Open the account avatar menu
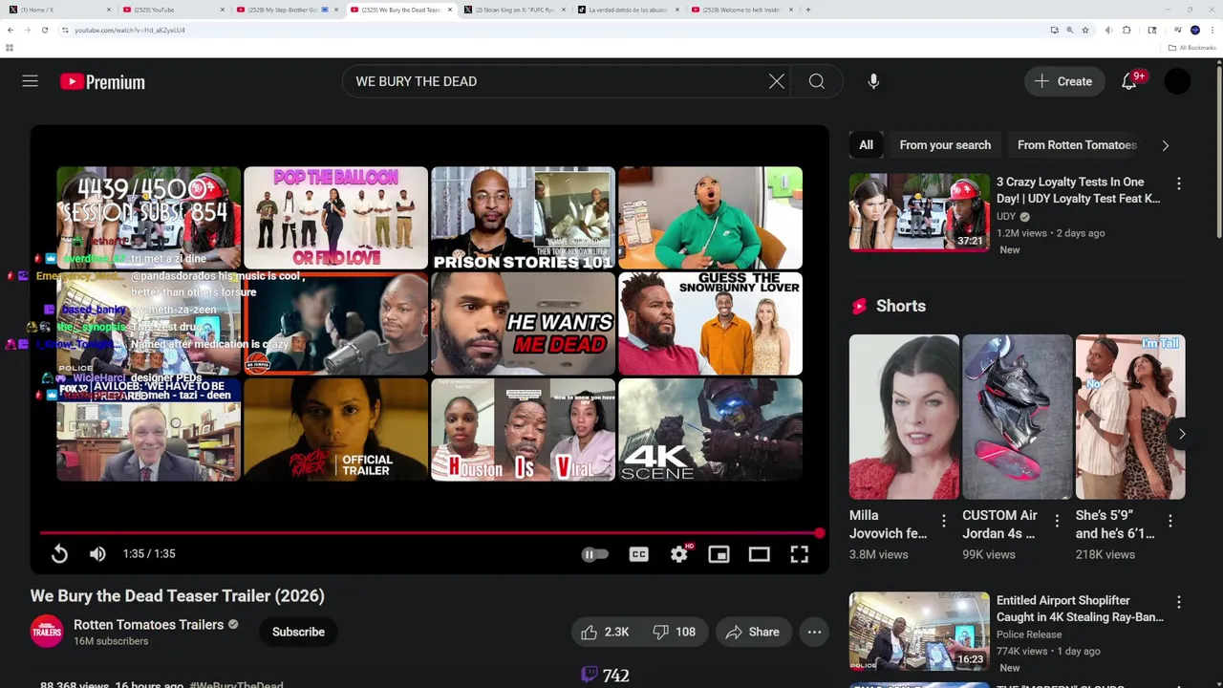The width and height of the screenshot is (1223, 688). tap(1178, 81)
